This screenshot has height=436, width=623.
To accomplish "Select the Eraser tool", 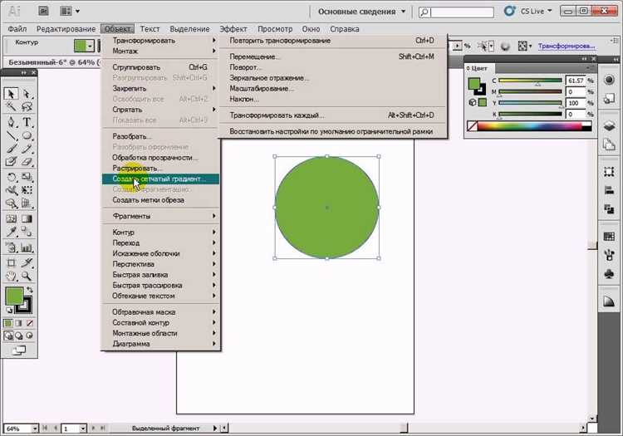I will pyautogui.click(x=27, y=162).
